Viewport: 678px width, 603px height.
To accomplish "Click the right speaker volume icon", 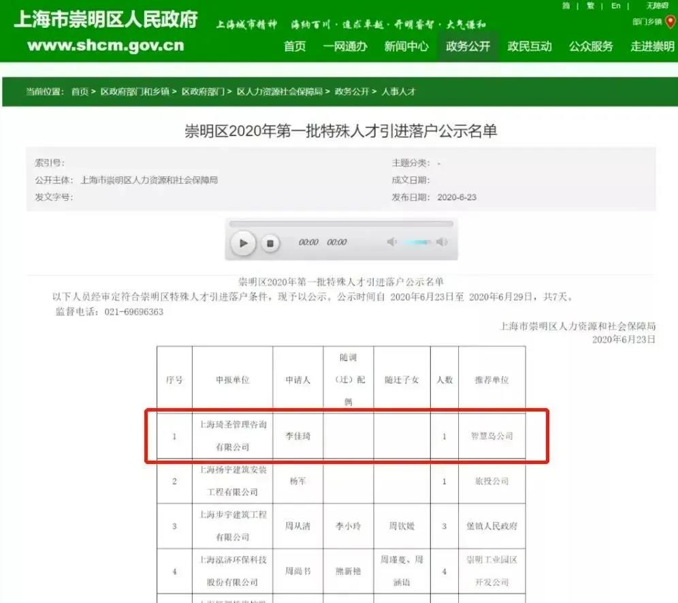I will point(443,243).
